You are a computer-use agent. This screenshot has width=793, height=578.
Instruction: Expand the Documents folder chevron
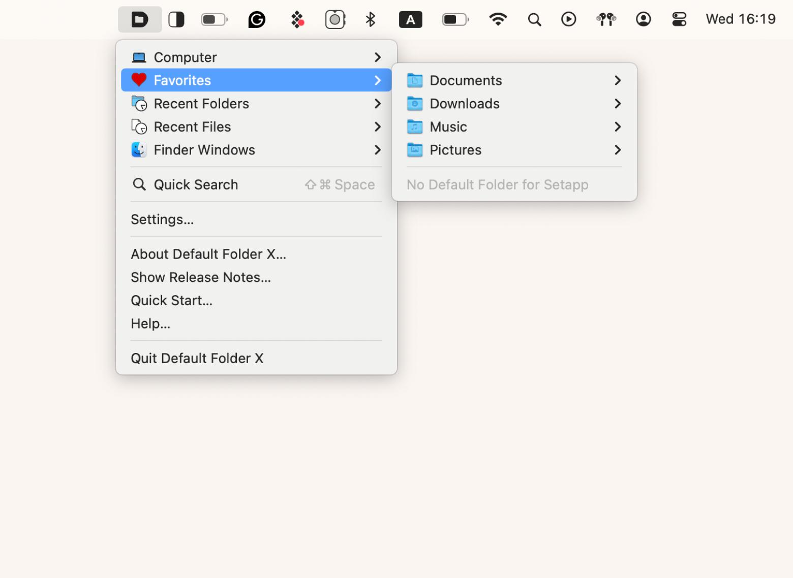click(x=618, y=80)
